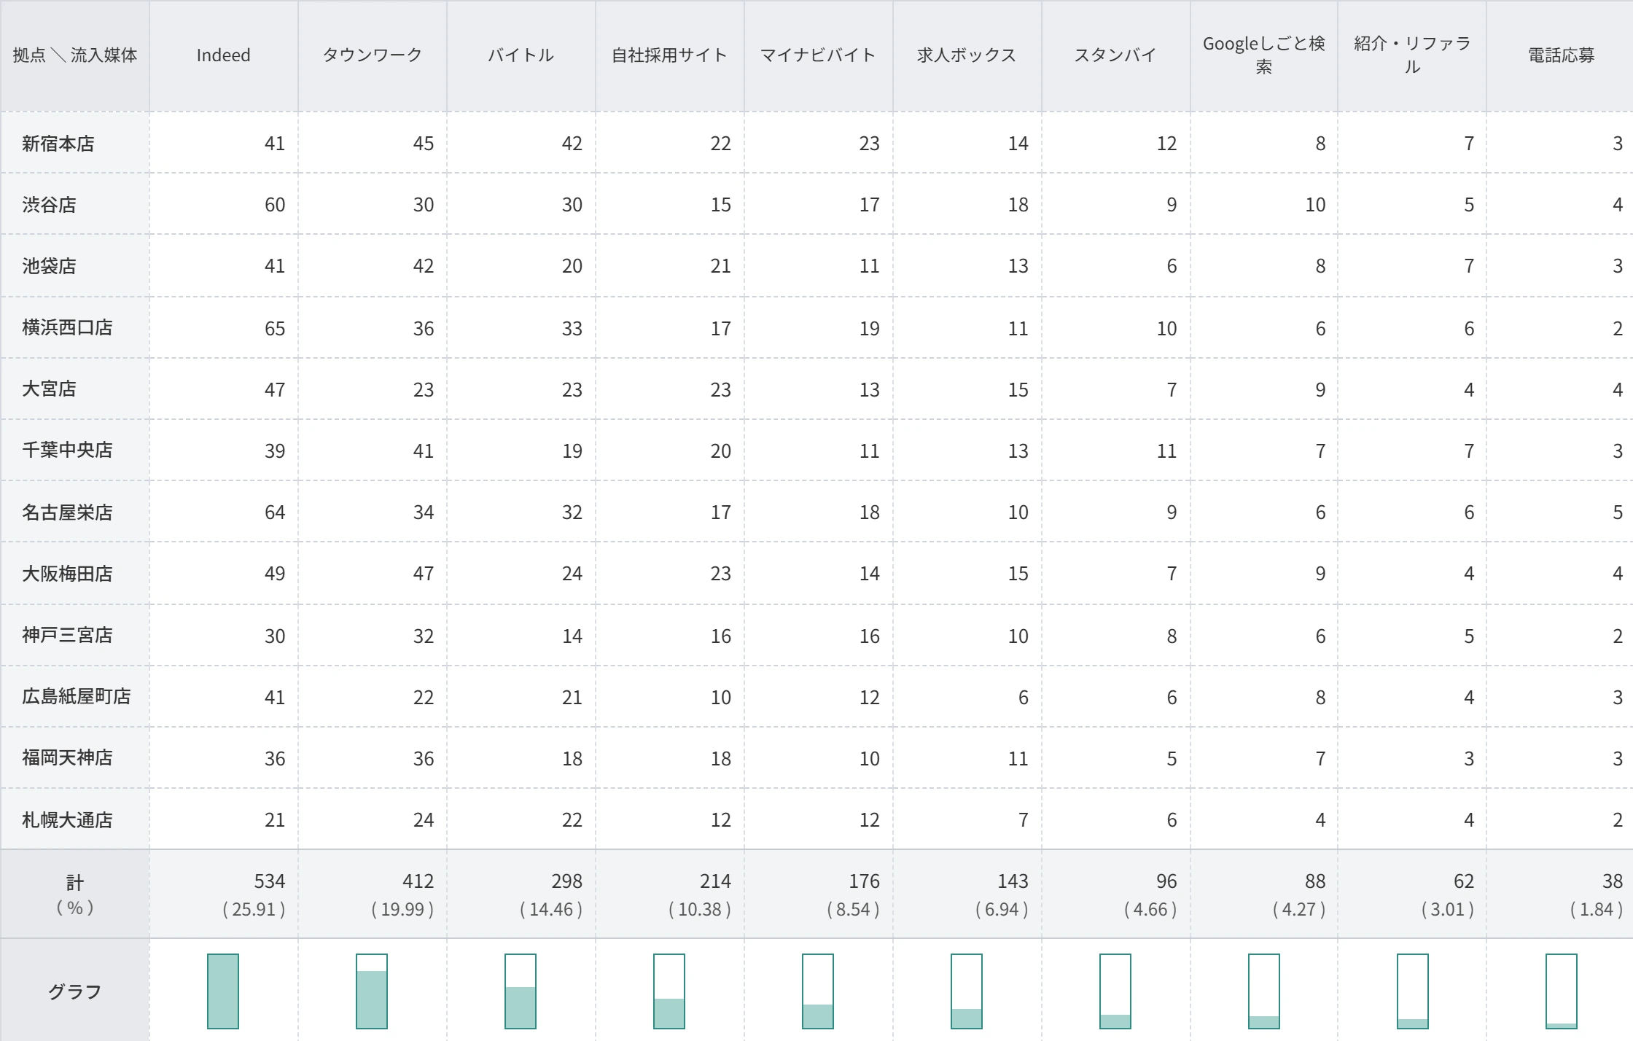This screenshot has height=1041, width=1633.
Task: Click the 計 (%) row label
Action: coord(75,895)
